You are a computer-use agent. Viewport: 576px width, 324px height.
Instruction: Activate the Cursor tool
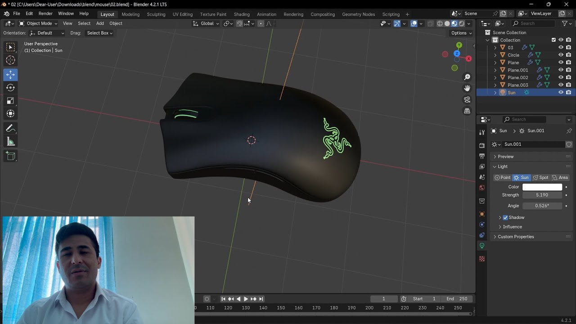coord(10,60)
